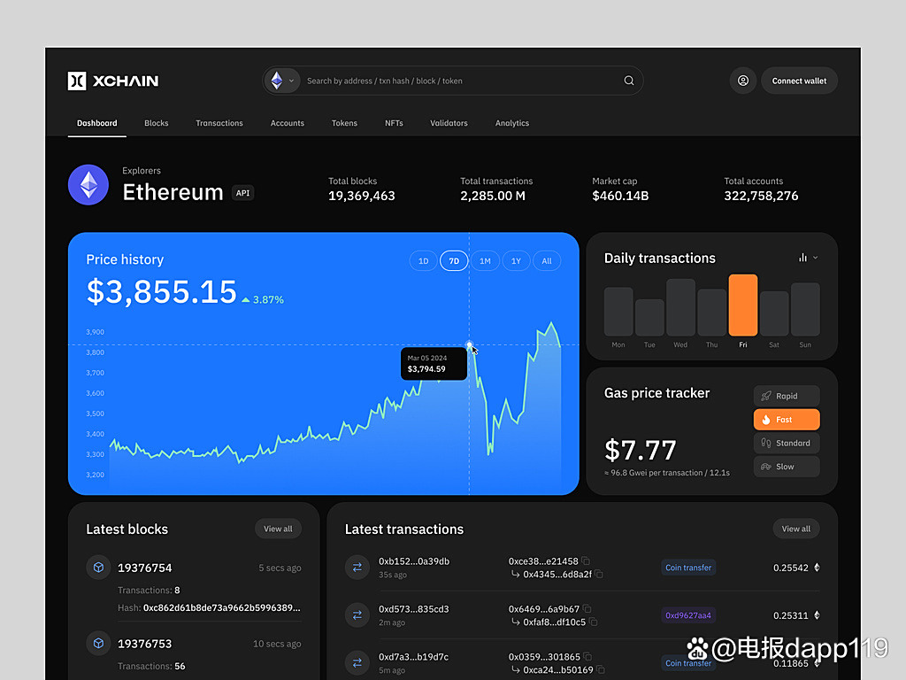This screenshot has width=906, height=680.
Task: Copy the address 0xca24...b50169
Action: 601,669
